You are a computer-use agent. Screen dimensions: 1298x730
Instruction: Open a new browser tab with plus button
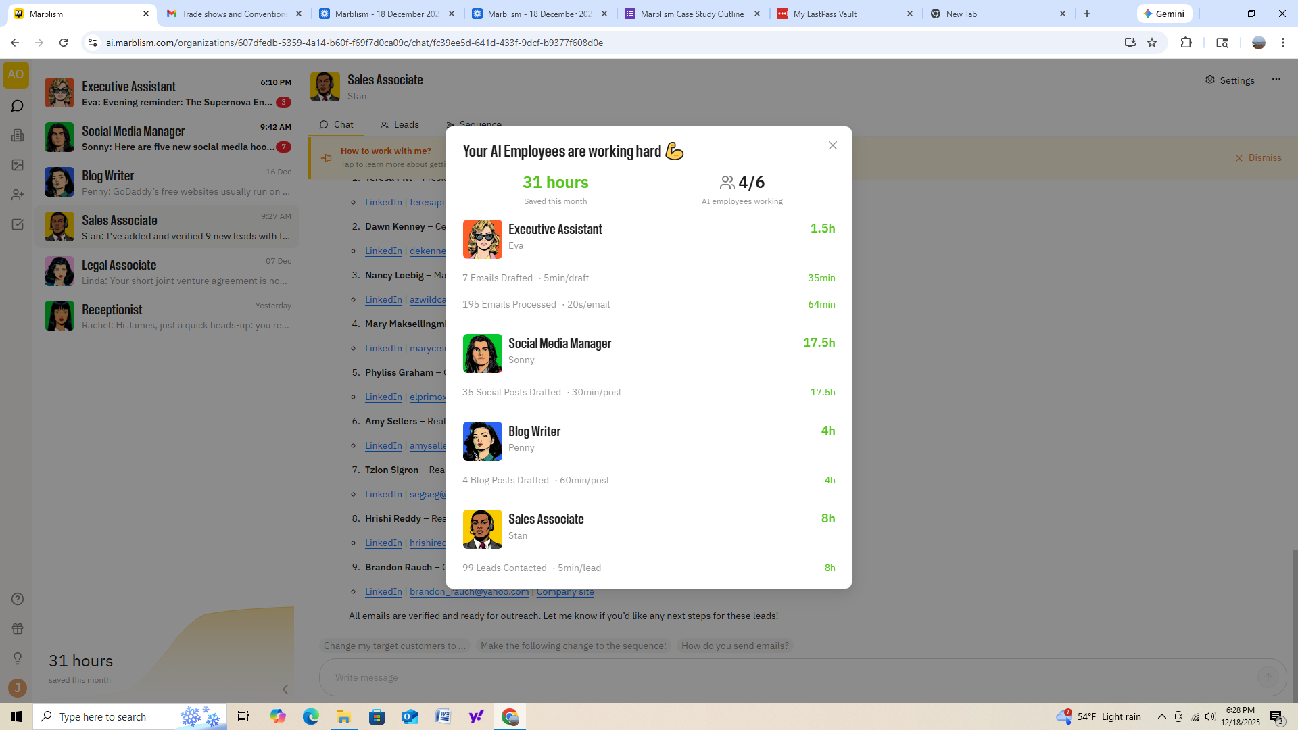click(1087, 14)
